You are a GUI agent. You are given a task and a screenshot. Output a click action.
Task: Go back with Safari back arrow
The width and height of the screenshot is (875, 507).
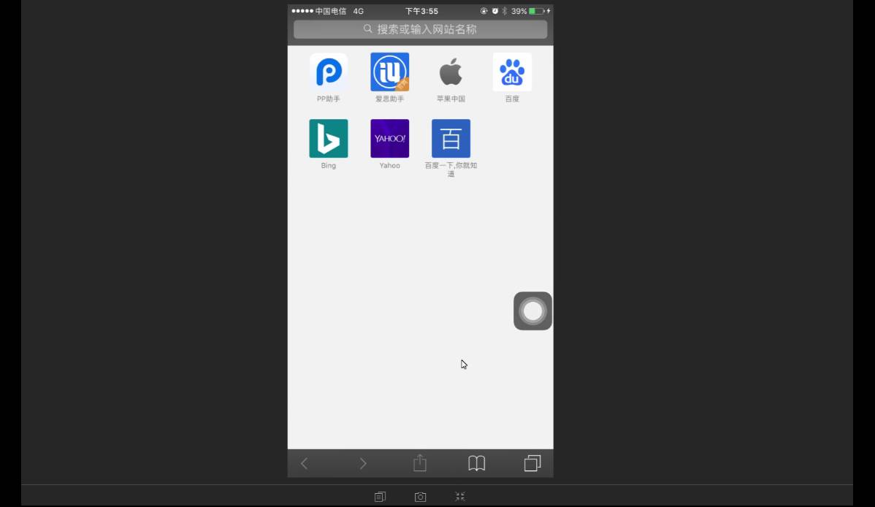pos(304,463)
